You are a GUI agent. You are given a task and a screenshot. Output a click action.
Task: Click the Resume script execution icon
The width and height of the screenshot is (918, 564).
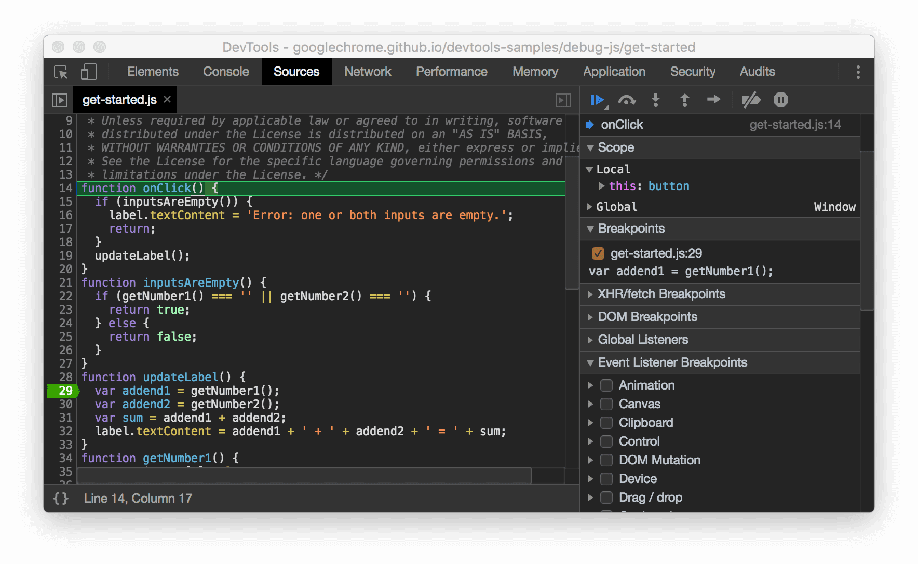[597, 100]
